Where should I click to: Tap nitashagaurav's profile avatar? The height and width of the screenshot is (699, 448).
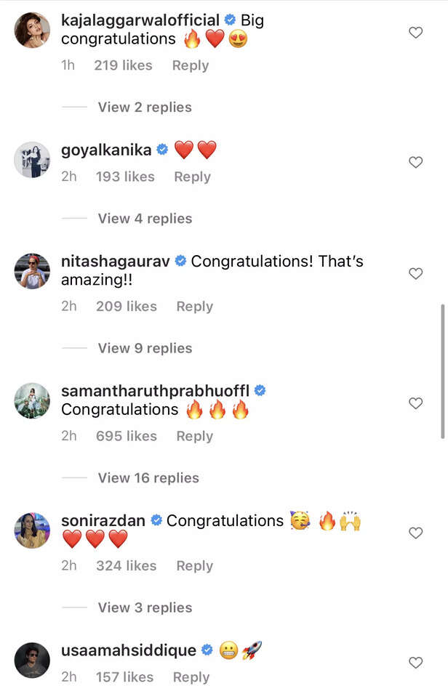[x=32, y=272]
